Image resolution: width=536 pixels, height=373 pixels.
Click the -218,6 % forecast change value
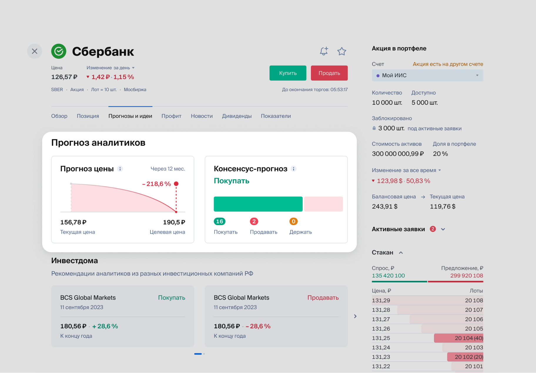(x=157, y=184)
